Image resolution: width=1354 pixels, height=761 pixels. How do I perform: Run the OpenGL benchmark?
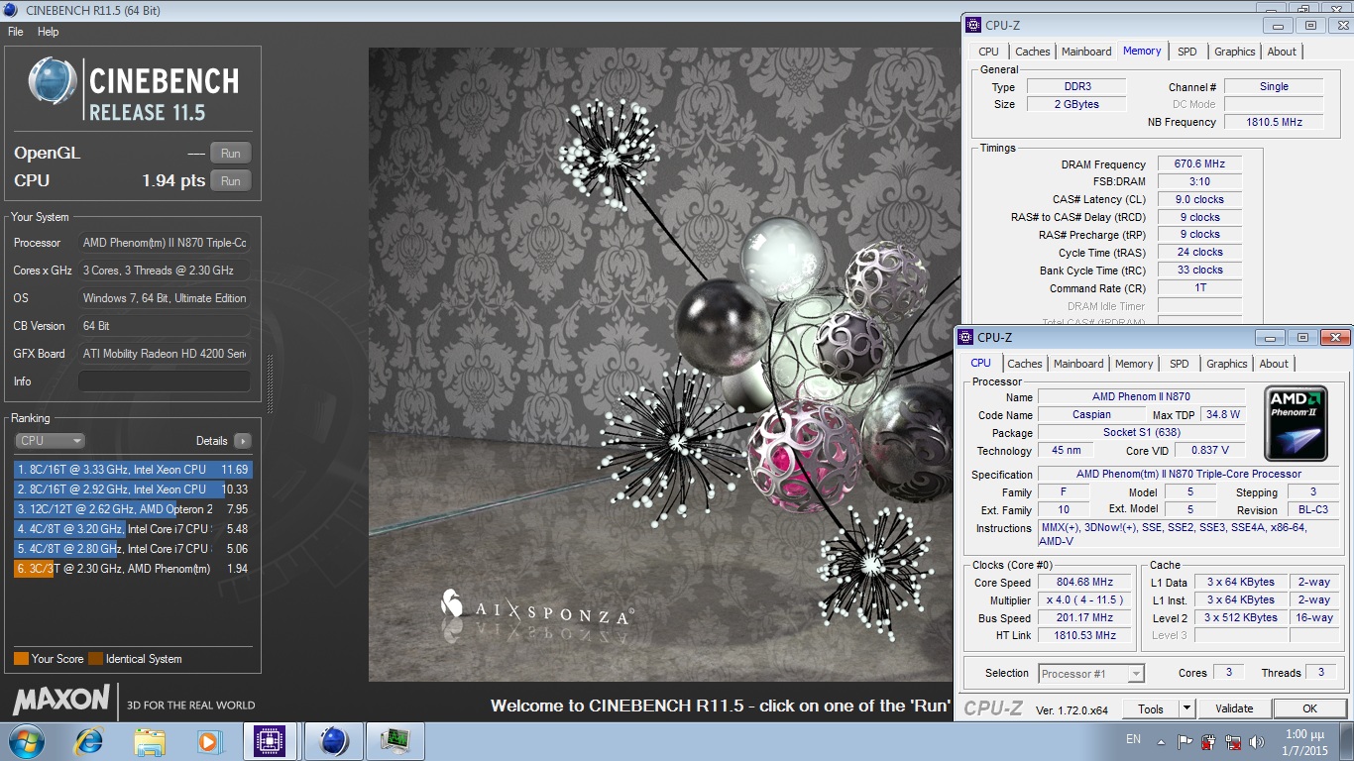231,153
